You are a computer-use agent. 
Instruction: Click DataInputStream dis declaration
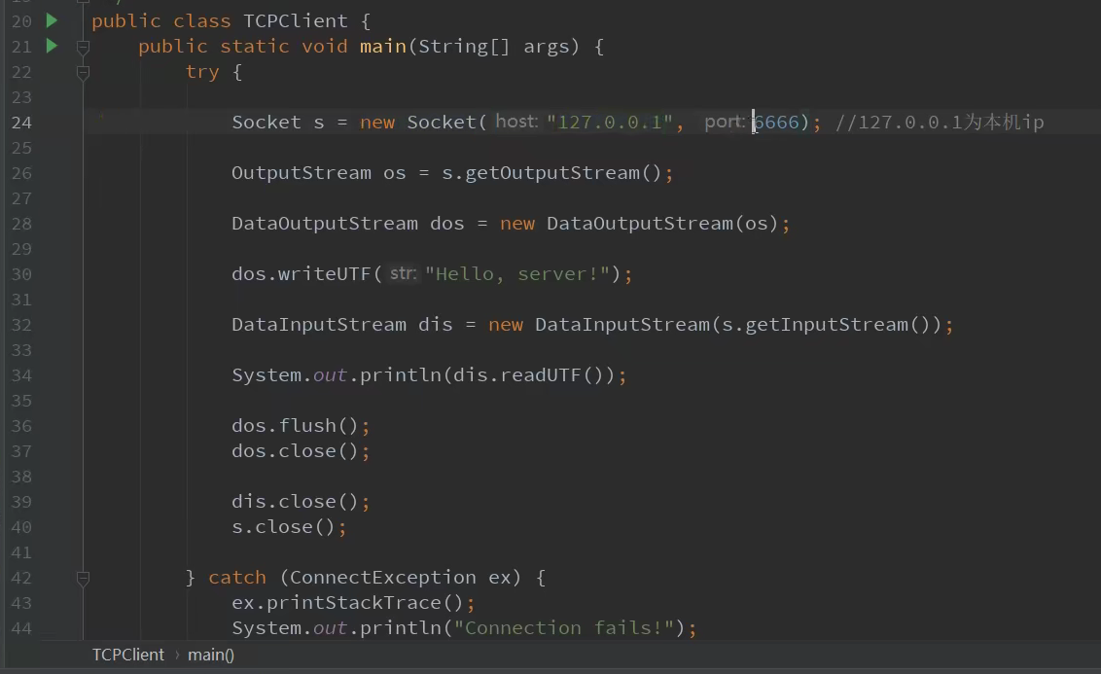click(x=342, y=325)
